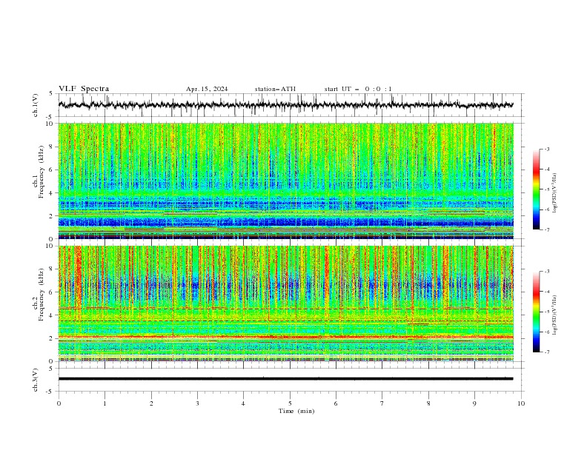Click the ch.1 spectrogram panel
This screenshot has height=453, width=587.
285,181
